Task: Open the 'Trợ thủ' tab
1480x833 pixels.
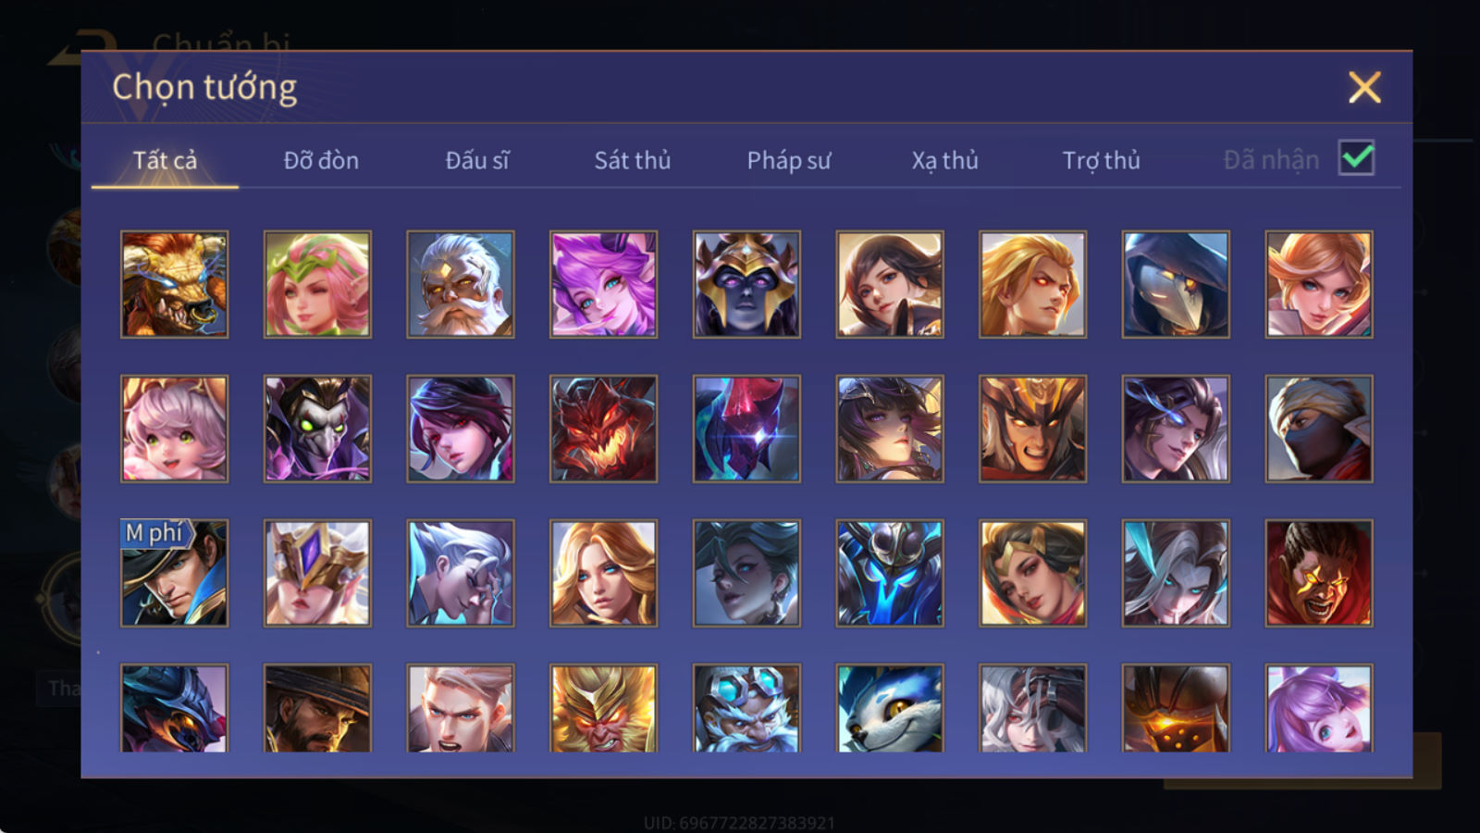Action: point(1101,160)
